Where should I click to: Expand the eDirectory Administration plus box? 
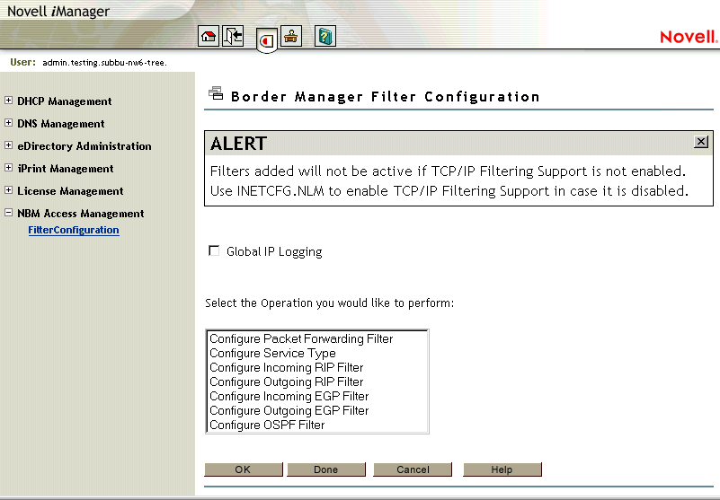pyautogui.click(x=8, y=145)
